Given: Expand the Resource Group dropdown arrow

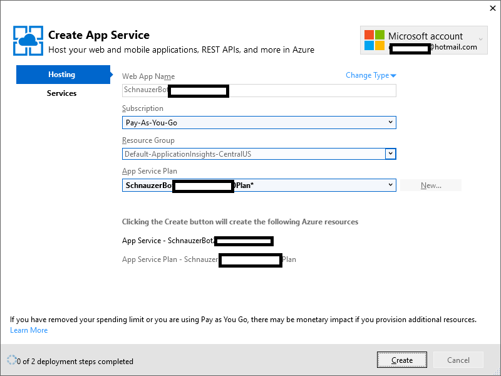Looking at the screenshot, I should [390, 154].
